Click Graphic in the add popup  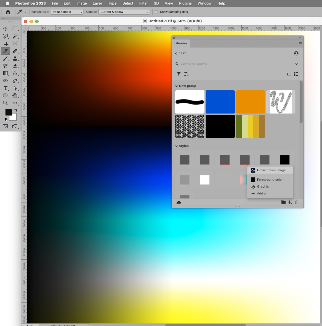(x=263, y=186)
